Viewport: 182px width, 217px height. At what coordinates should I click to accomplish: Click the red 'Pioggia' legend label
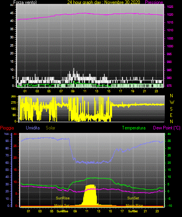pos(7,128)
